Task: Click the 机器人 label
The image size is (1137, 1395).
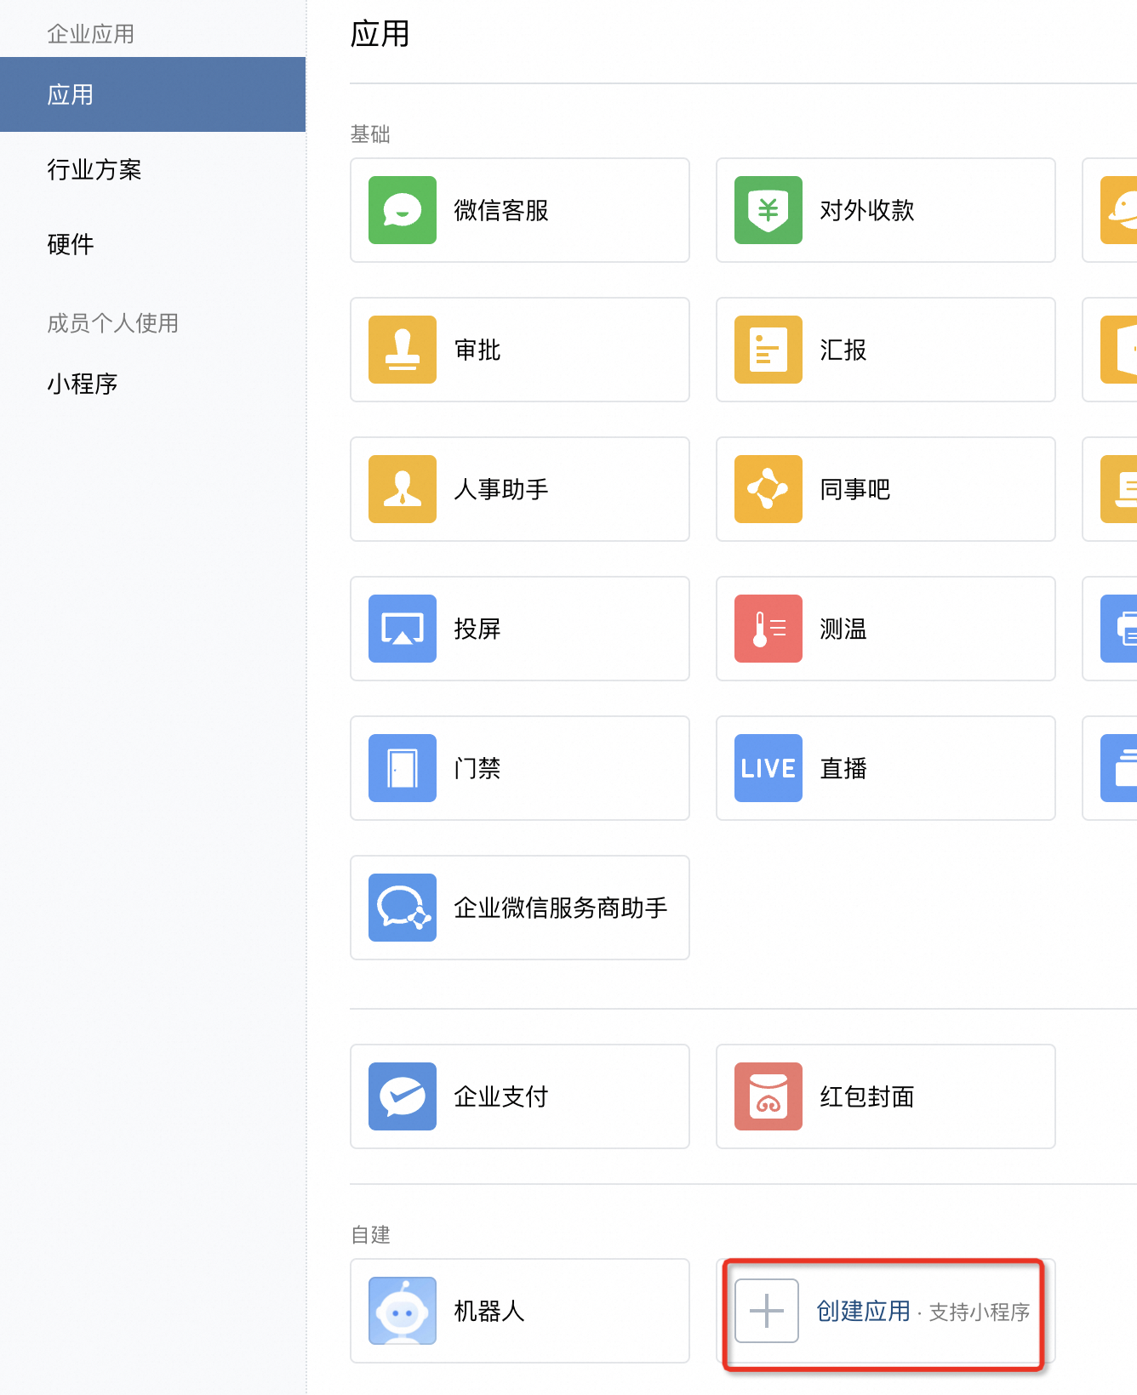Action: [489, 1311]
